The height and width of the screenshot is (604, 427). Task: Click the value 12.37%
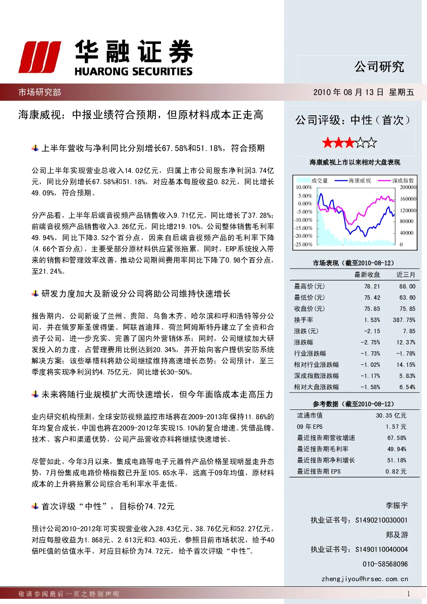coord(406,342)
